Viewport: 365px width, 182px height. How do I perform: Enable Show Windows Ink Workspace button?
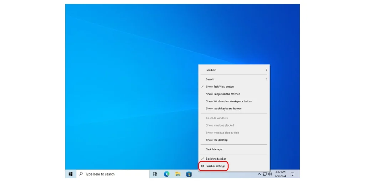(234, 101)
